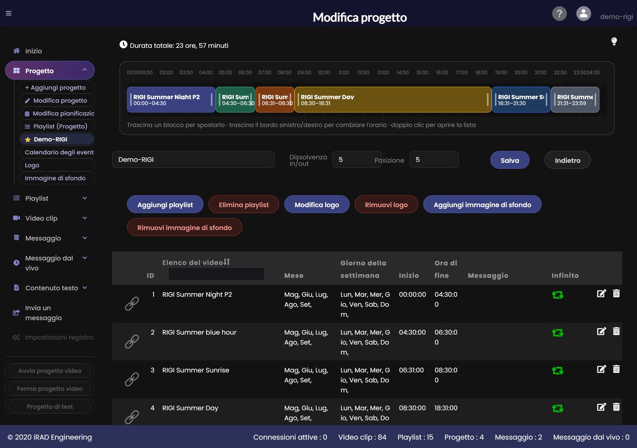Click the video list filter input field
The image size is (637, 448).
(216, 274)
